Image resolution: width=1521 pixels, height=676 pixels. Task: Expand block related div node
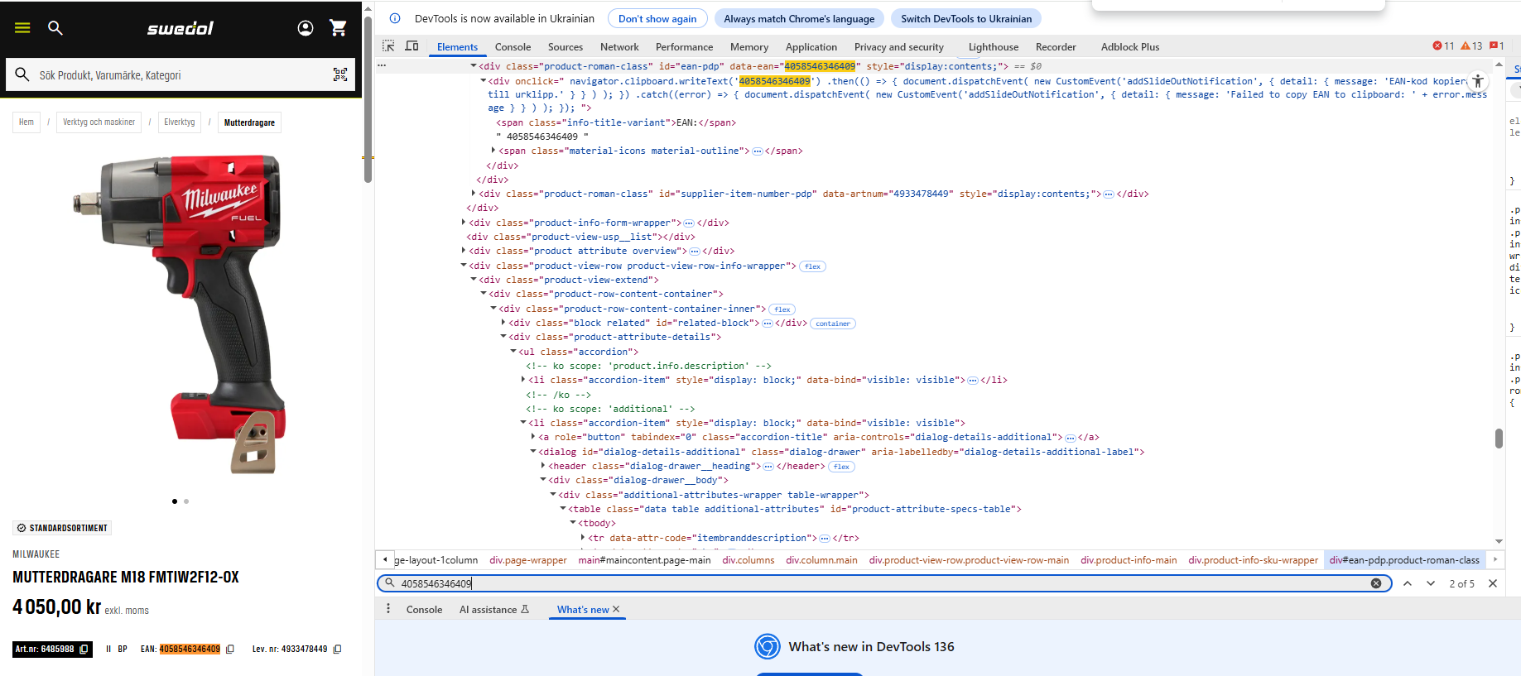click(x=503, y=323)
